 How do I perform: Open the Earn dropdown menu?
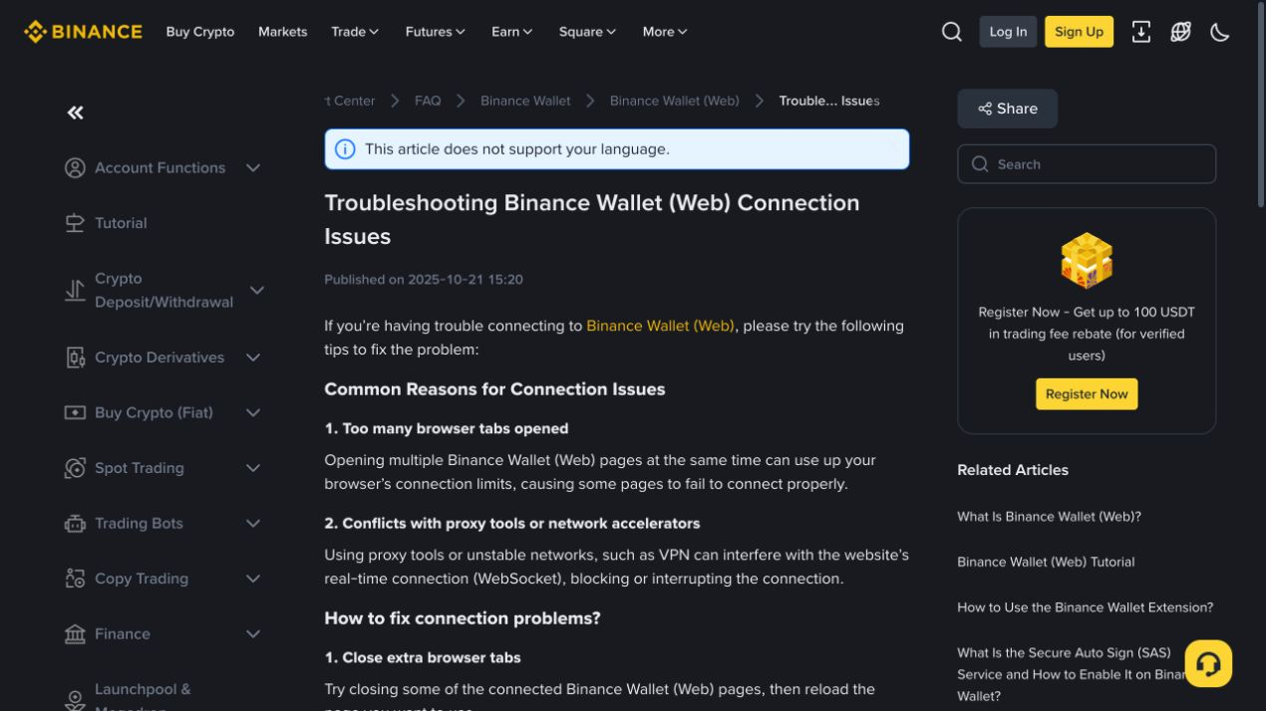(512, 32)
